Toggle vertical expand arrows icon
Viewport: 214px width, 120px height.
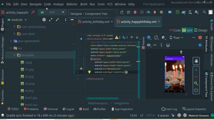pos(161,45)
